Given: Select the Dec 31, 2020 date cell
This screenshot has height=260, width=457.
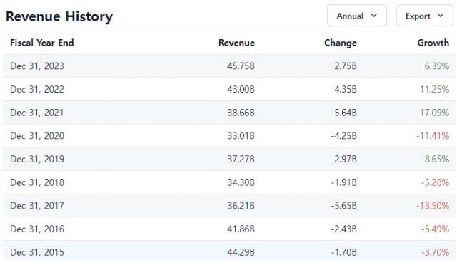Looking at the screenshot, I should coord(37,136).
